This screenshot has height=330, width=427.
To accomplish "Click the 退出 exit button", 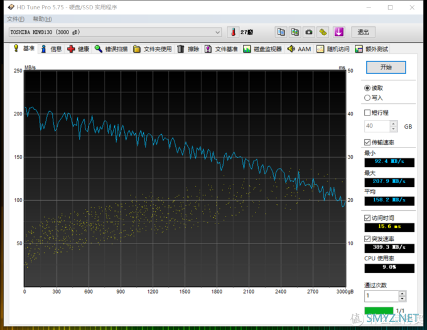I will coord(364,32).
